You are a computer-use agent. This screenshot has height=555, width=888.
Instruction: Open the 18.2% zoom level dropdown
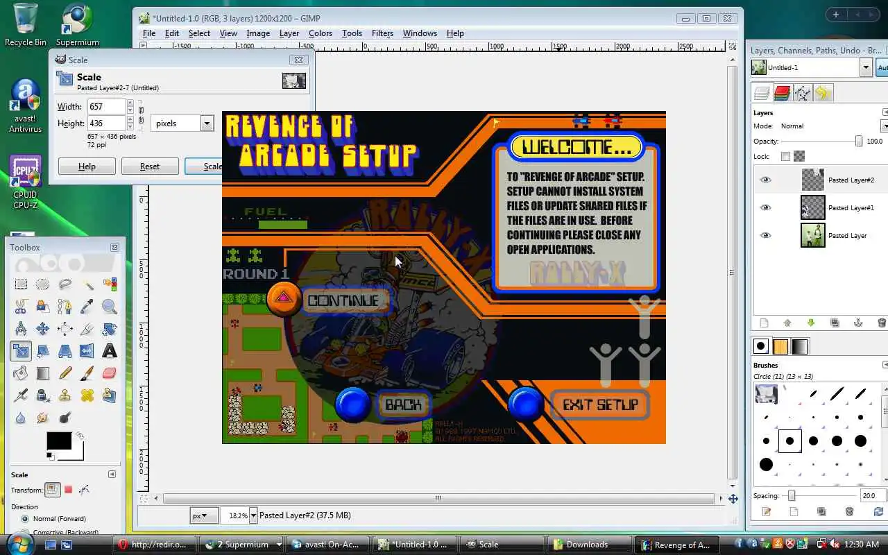253,515
